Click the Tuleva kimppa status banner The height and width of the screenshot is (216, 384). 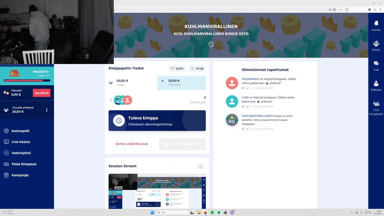point(157,121)
